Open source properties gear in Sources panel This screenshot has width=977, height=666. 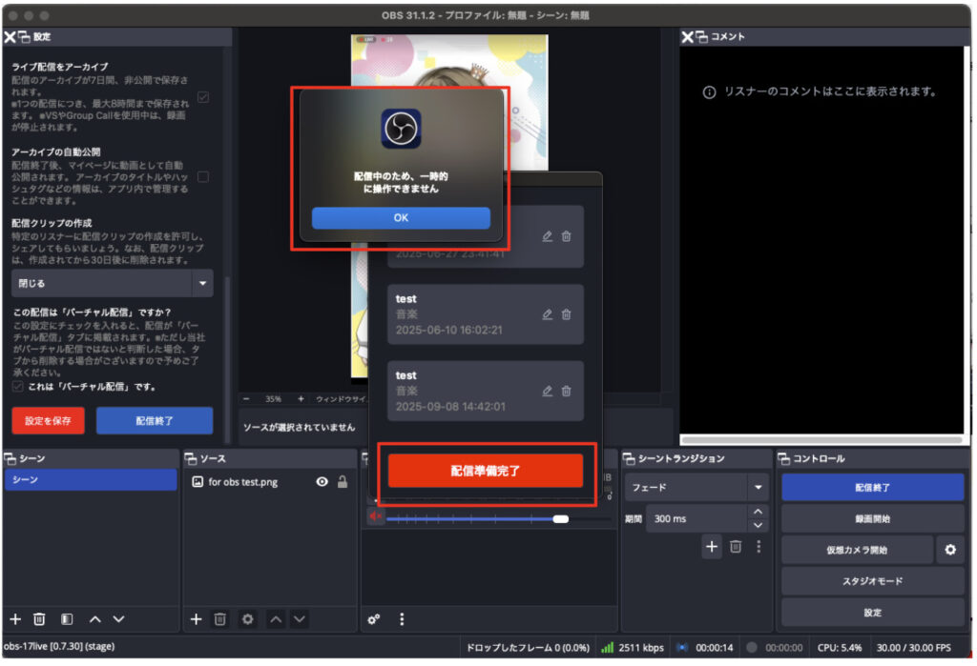pyautogui.click(x=248, y=619)
